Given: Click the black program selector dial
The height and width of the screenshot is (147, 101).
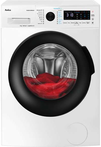Looking at the screenshot, I should [50, 16].
